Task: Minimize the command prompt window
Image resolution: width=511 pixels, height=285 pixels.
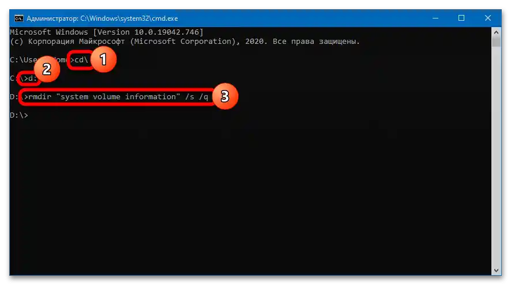Action: [435, 18]
